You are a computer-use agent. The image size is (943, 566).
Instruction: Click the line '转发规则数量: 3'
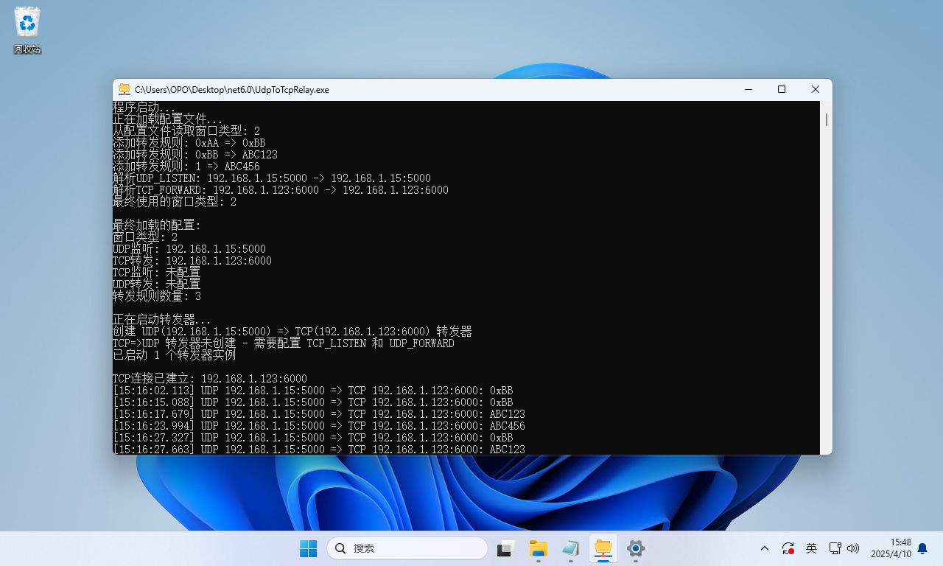pos(157,296)
